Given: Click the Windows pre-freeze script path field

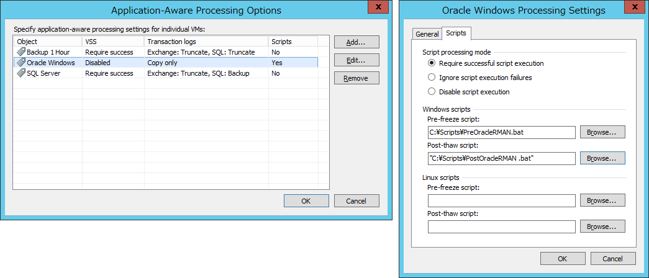Looking at the screenshot, I should [502, 132].
